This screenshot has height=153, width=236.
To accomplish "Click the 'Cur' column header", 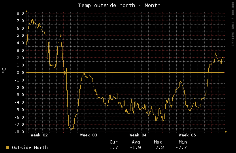I will [113, 142].
